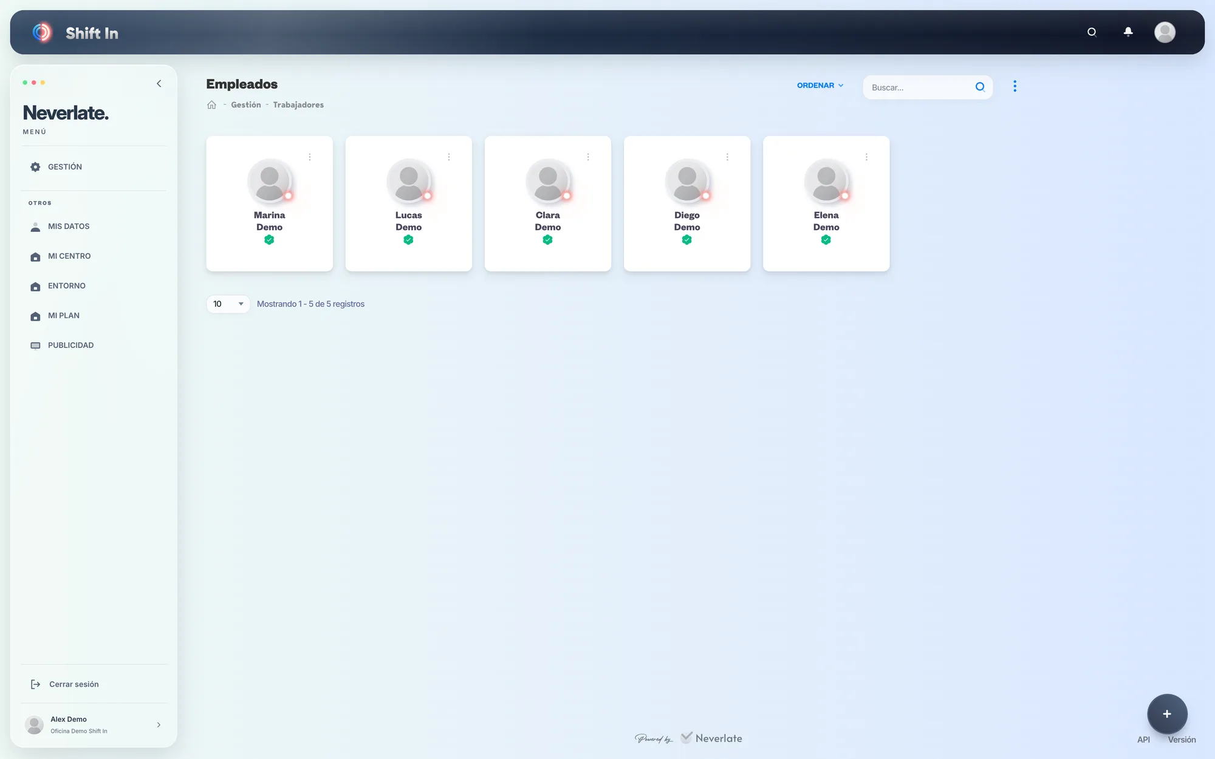This screenshot has width=1215, height=759.
Task: Click the add employee plus button
Action: 1167,714
